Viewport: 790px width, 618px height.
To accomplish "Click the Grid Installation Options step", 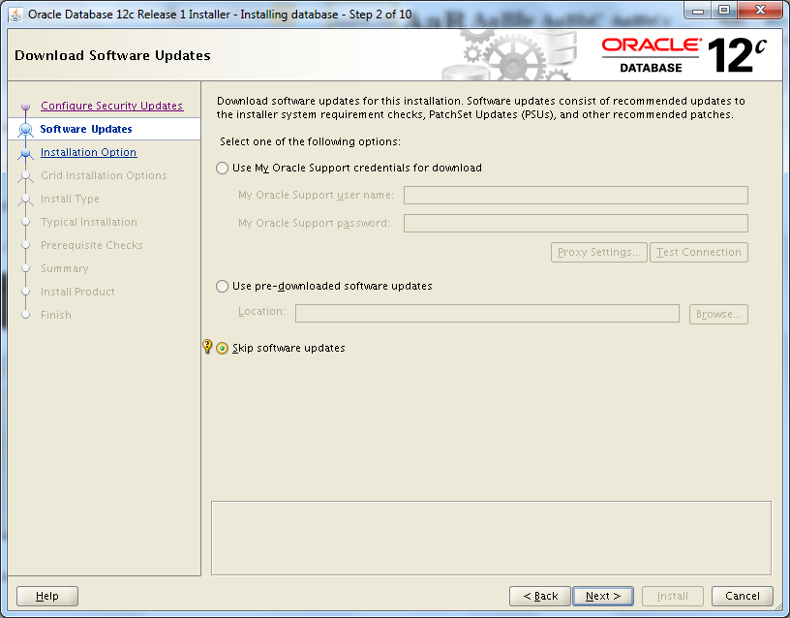I will point(104,175).
